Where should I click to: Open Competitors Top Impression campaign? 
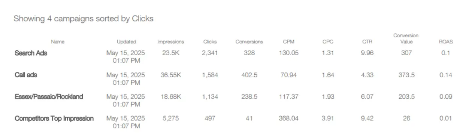tap(54, 118)
